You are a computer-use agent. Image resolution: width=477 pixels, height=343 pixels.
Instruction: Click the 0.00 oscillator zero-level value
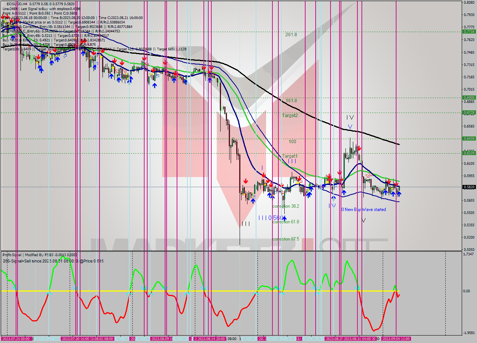point(467,291)
